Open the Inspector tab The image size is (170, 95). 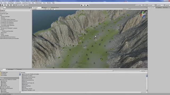(x=152, y=8)
